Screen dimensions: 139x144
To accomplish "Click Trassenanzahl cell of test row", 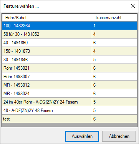I will coord(114,119).
